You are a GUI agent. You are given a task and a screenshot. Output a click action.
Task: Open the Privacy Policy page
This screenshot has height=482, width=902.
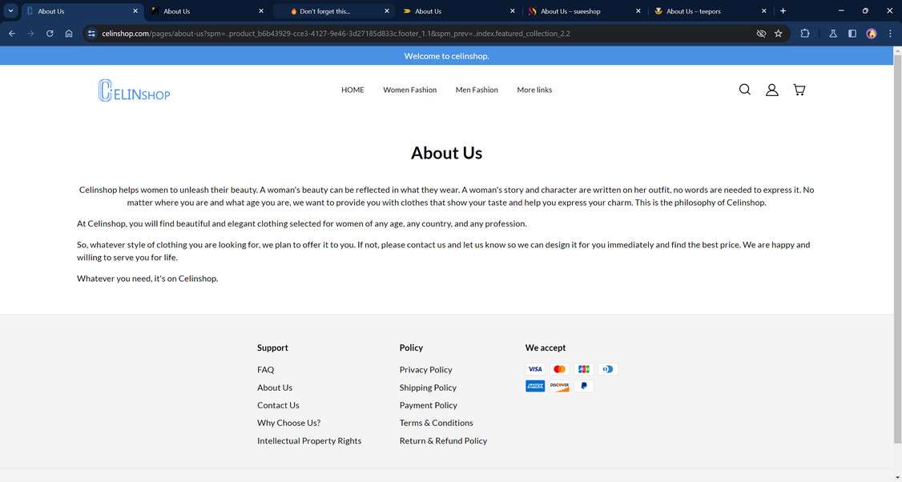(425, 369)
